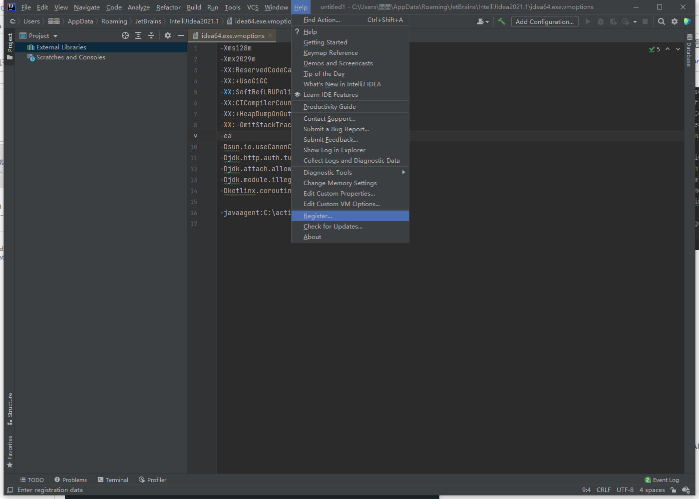Viewport: 699px width, 499px height.
Task: Click the locate target icon in Project panel
Action: coord(125,35)
